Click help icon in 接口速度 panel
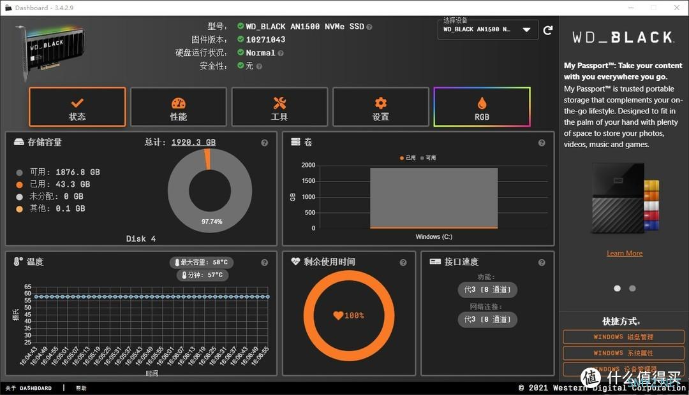 pyautogui.click(x=542, y=262)
